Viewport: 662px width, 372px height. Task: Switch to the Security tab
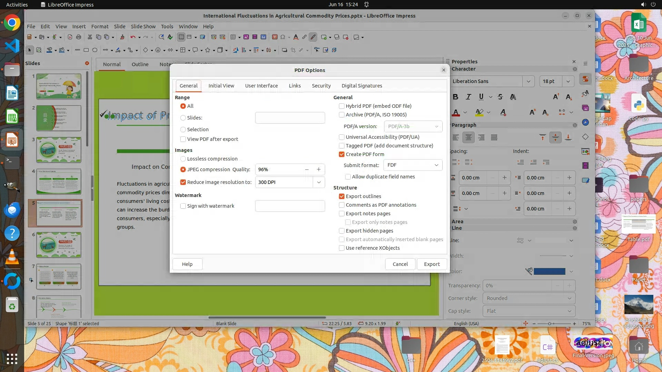click(x=321, y=86)
